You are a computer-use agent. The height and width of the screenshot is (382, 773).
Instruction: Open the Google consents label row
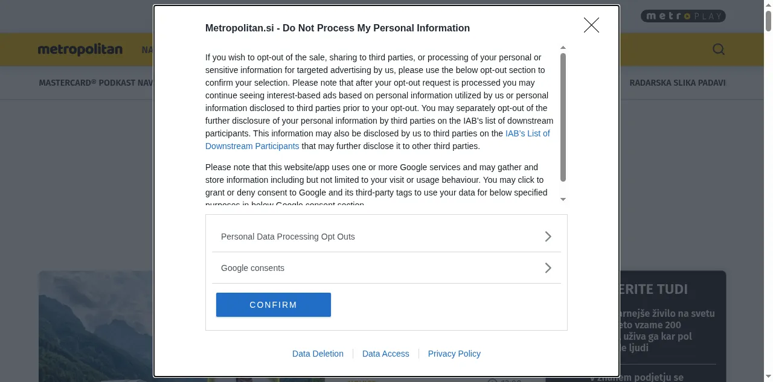[253, 268]
